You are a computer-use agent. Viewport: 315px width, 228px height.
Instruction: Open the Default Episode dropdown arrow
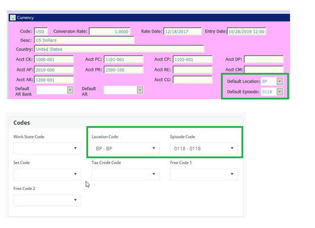(x=279, y=92)
